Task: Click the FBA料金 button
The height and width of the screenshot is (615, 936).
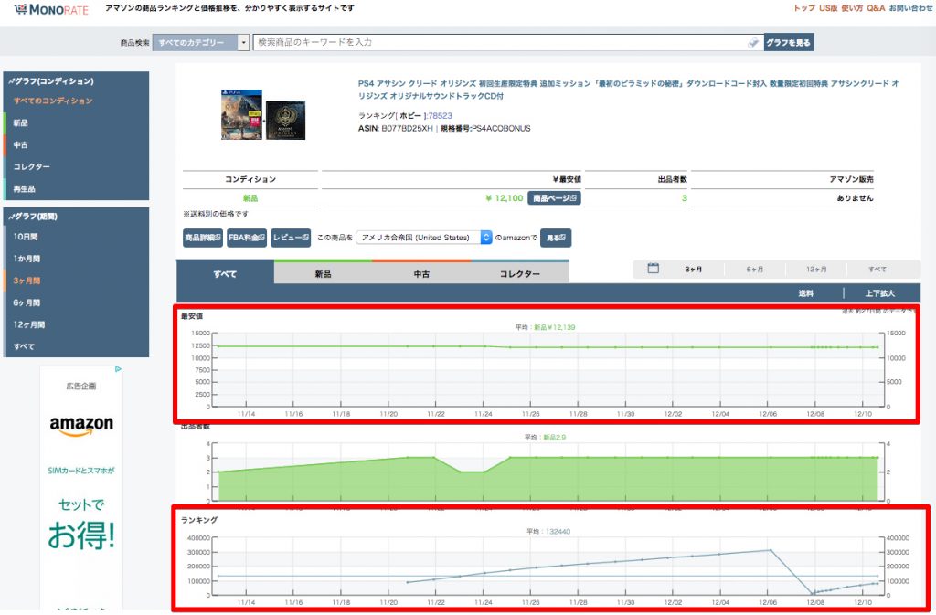Action: point(247,238)
